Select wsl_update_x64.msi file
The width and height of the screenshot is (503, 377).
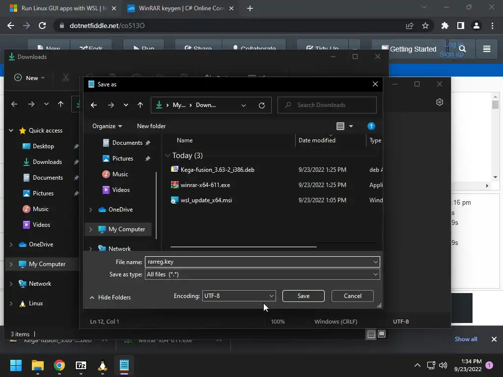coord(206,200)
